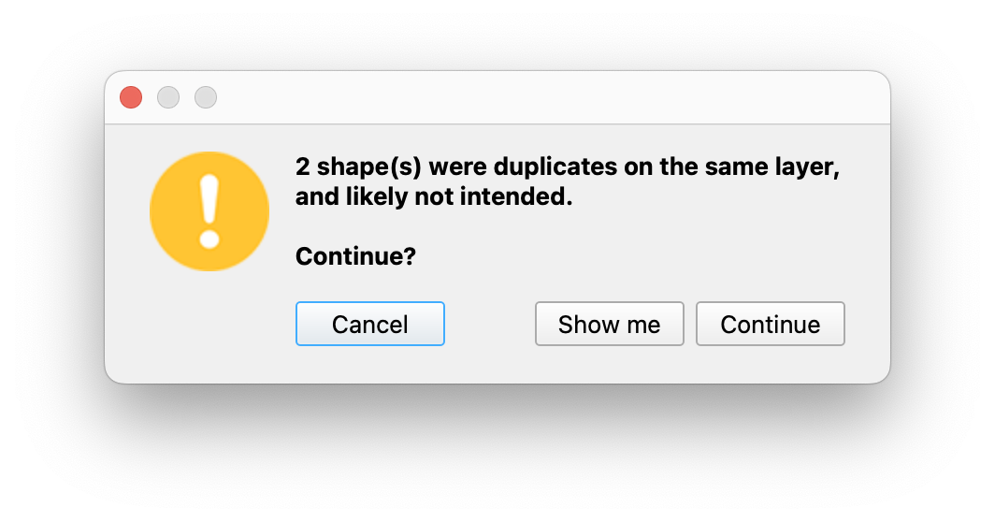The width and height of the screenshot is (995, 522).
Task: Close the dialog with the red button
Action: pos(131,97)
